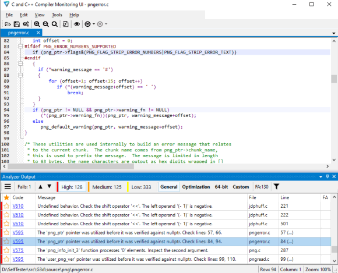Expand the navigate back dropdown arrow
Screen dimensions: 338x273
94,24
